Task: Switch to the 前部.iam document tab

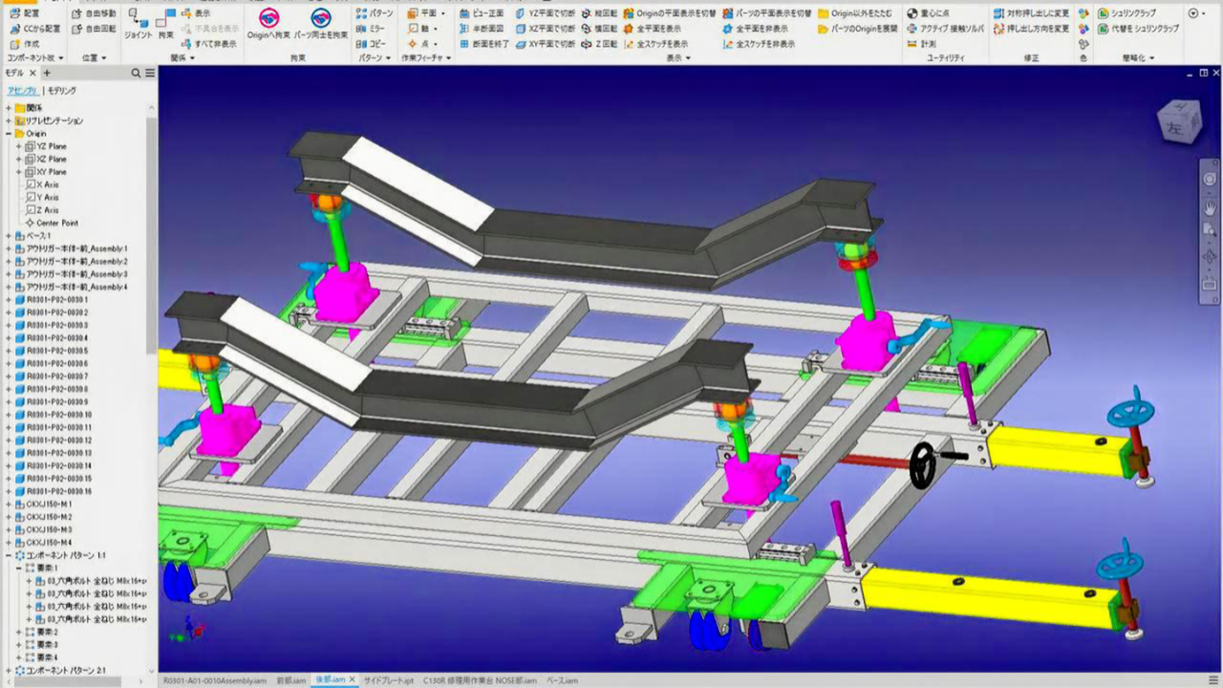Action: pos(290,680)
